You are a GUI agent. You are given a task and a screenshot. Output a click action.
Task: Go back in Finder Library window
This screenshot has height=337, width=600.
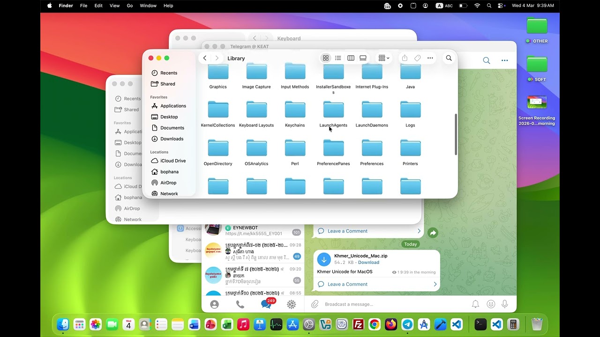pyautogui.click(x=205, y=58)
